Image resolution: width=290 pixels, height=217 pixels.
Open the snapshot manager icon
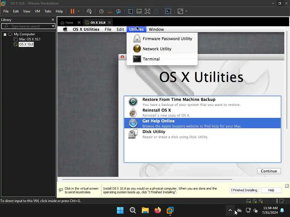click(118, 11)
